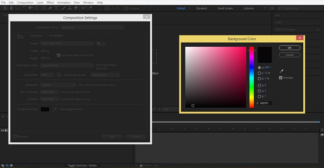This screenshot has height=168, width=324.
Task: Click the save preset icon next to Preset
Action: tap(98, 44)
